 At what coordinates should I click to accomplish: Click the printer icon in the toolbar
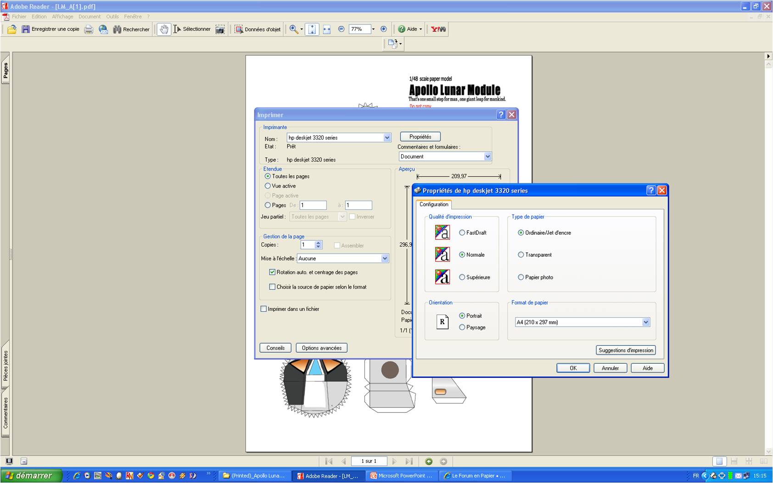[89, 29]
